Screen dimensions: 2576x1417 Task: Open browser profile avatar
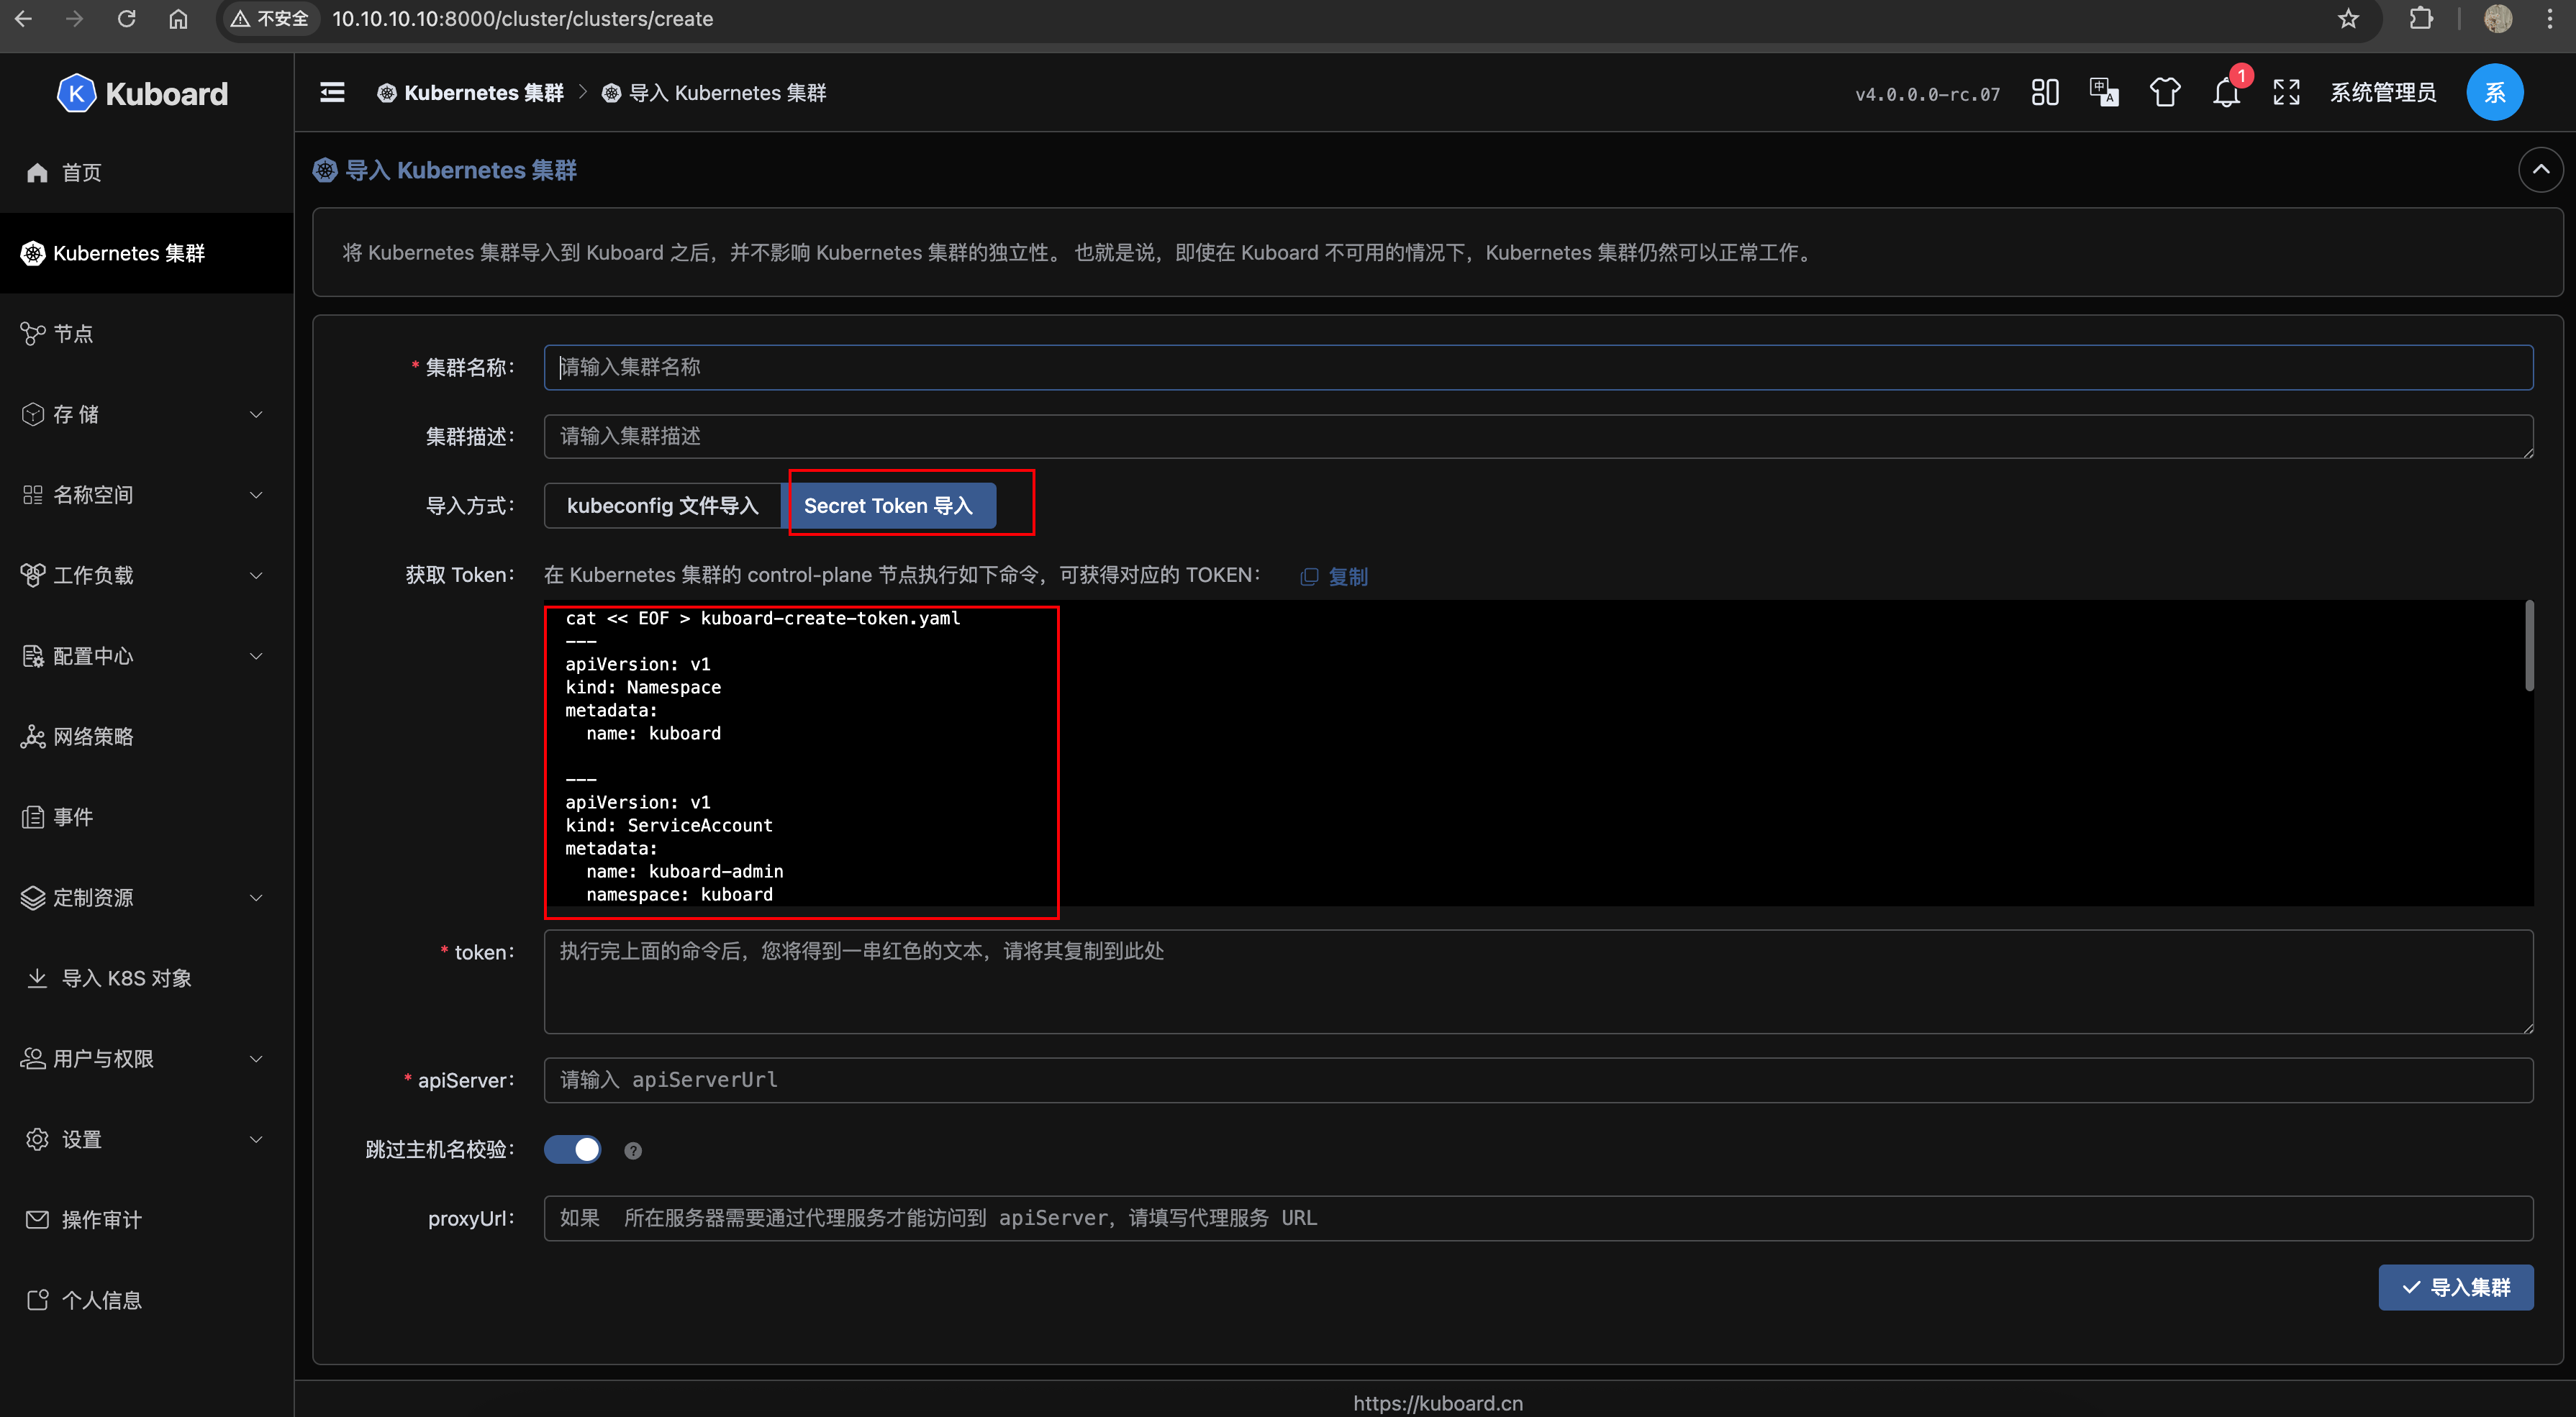tap(2497, 19)
